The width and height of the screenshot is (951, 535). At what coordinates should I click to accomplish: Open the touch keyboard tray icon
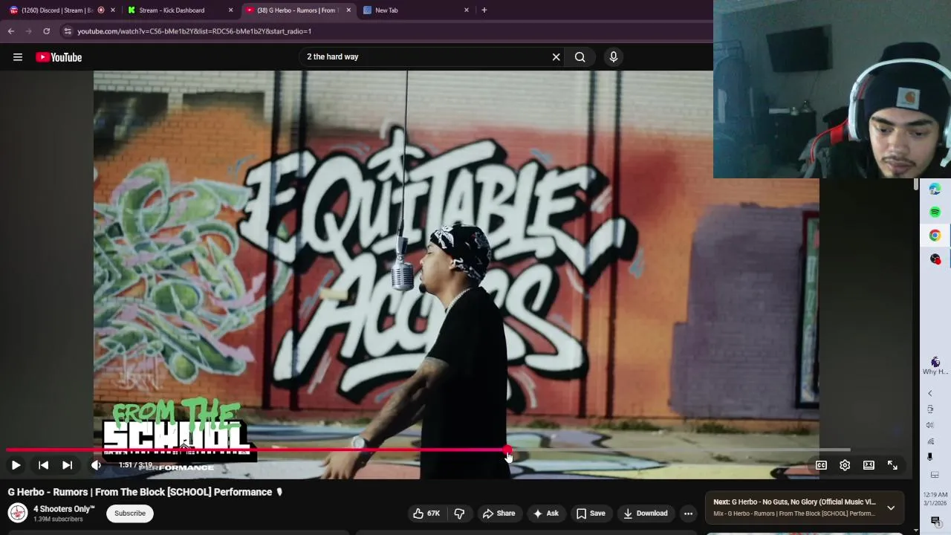935,475
